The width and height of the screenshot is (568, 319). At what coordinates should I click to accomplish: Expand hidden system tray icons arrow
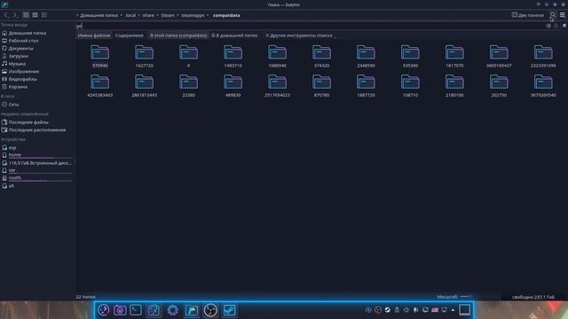pyautogui.click(x=453, y=310)
